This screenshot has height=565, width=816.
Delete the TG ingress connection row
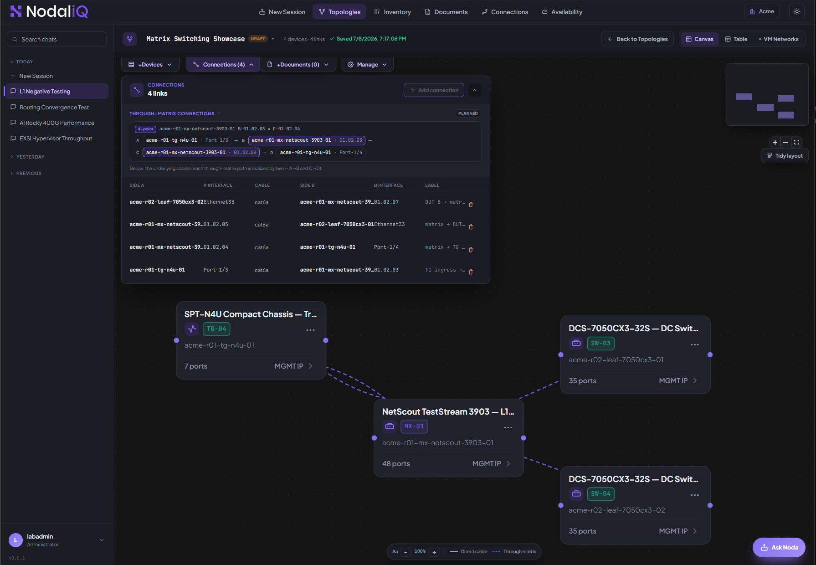471,272
